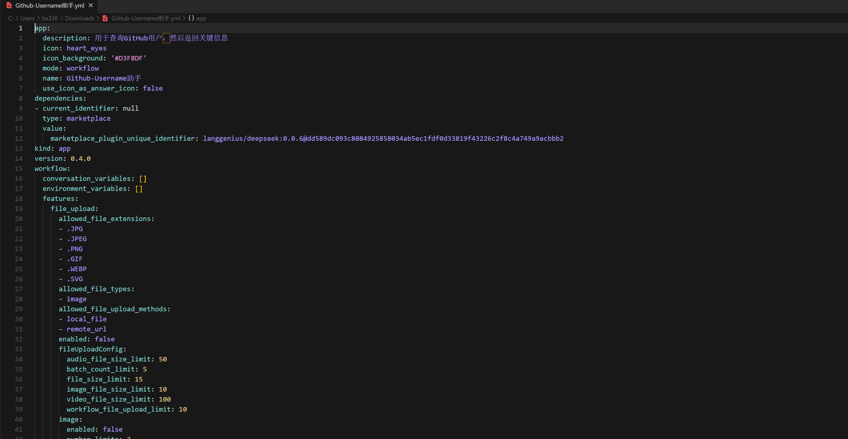Open the app symbol breadcrumb
Image resolution: width=848 pixels, height=439 pixels.
pyautogui.click(x=201, y=18)
